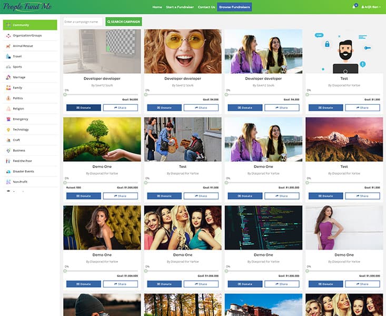
Task: Select the Technology category label
Action: 21,130
